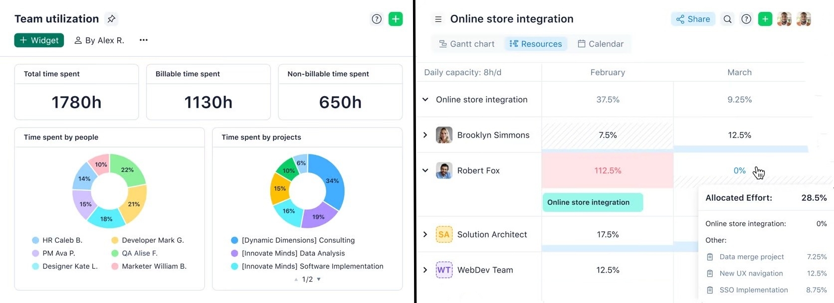
Task: Collapse Robert Fox row
Action: pyautogui.click(x=425, y=170)
